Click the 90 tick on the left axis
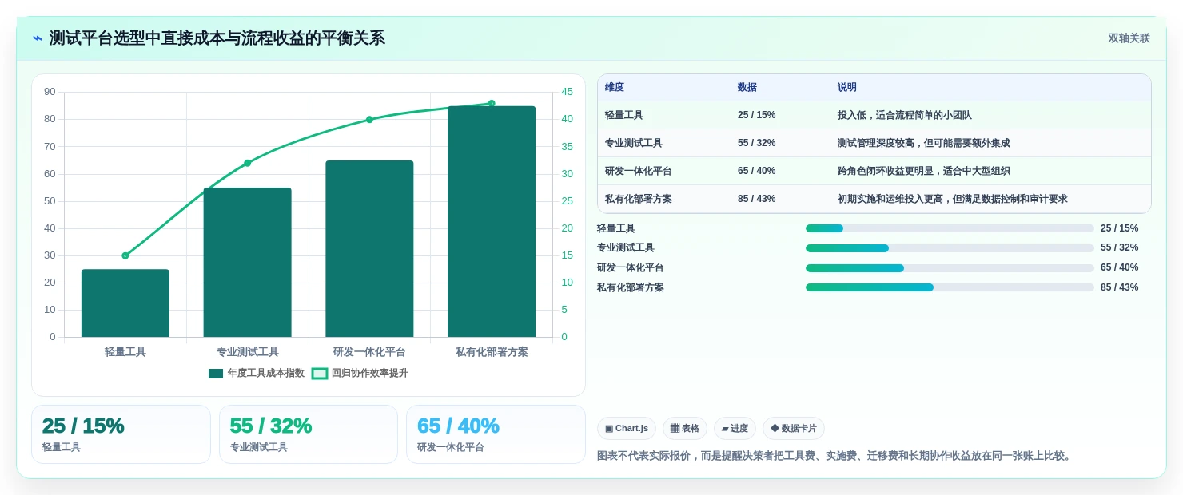1183x495 pixels. 50,92
